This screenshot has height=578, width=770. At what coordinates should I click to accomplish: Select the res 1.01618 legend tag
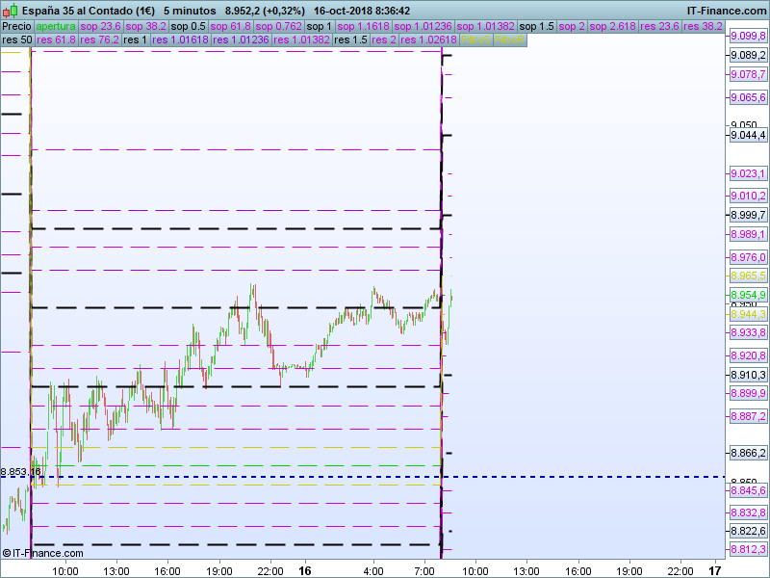[x=180, y=39]
